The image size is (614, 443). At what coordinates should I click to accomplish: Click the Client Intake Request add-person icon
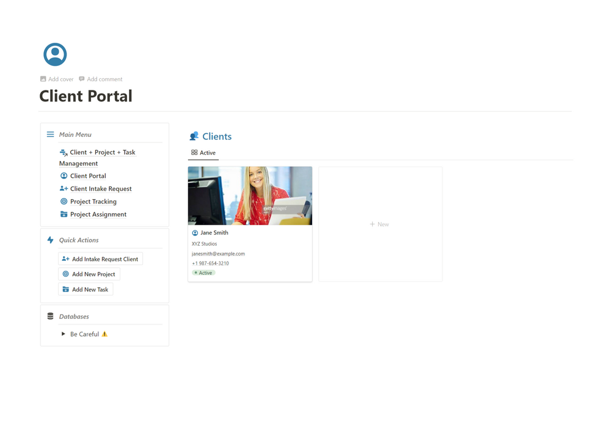(64, 189)
